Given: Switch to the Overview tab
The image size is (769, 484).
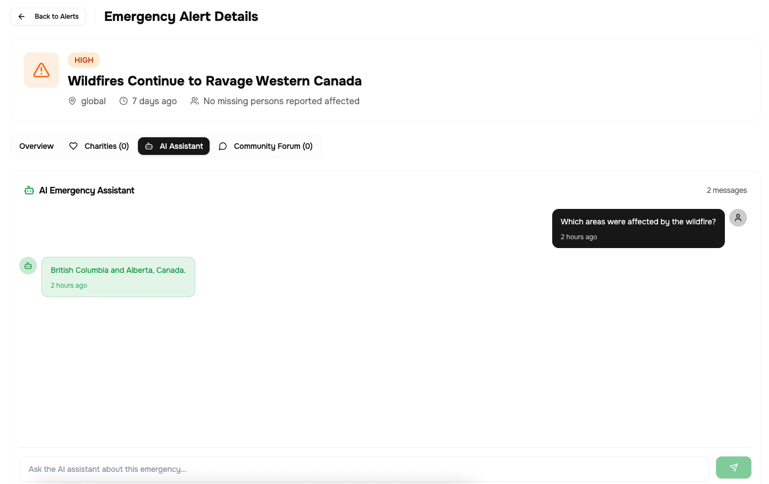Looking at the screenshot, I should click(36, 146).
